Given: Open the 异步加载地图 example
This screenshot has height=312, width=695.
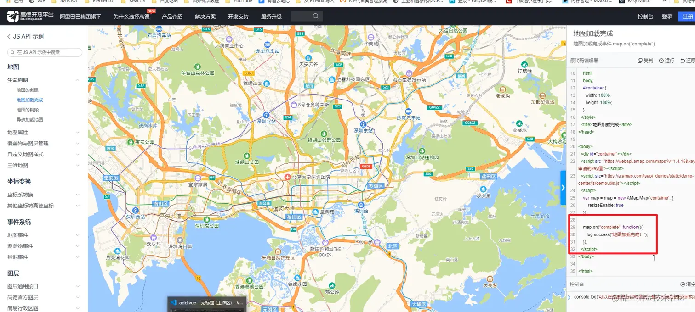Looking at the screenshot, I should coord(30,120).
